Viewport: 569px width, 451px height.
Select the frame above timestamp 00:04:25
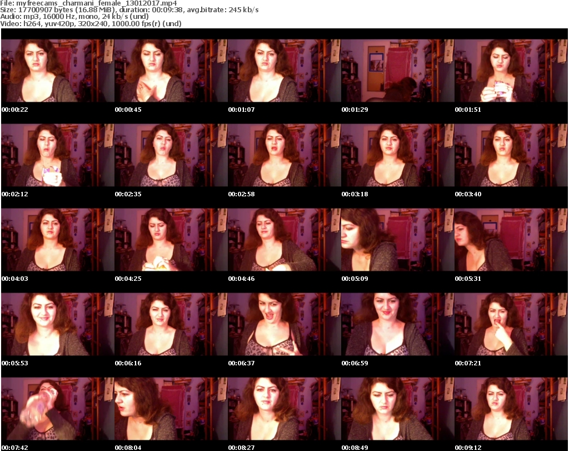point(171,240)
